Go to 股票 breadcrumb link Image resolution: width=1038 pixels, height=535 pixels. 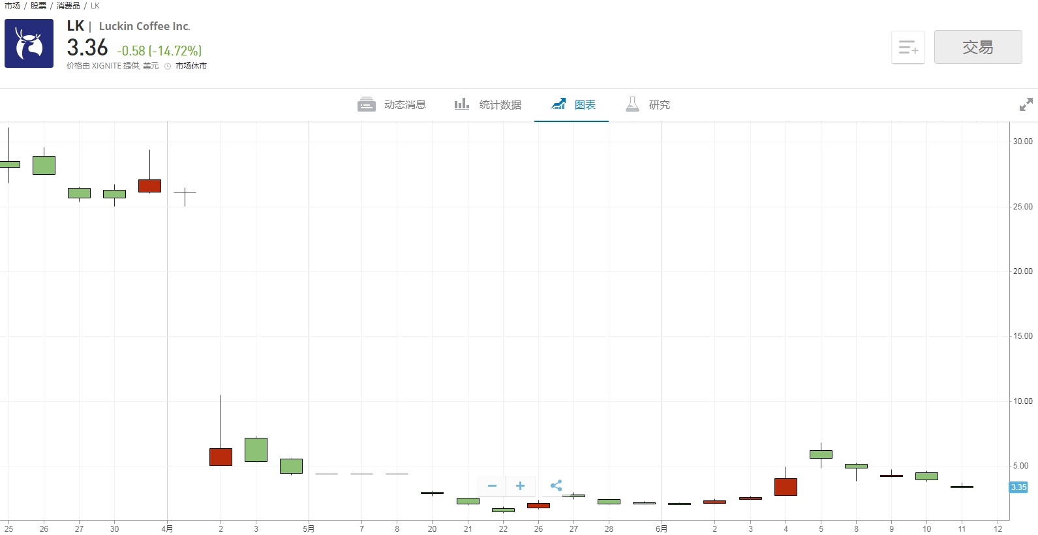38,6
